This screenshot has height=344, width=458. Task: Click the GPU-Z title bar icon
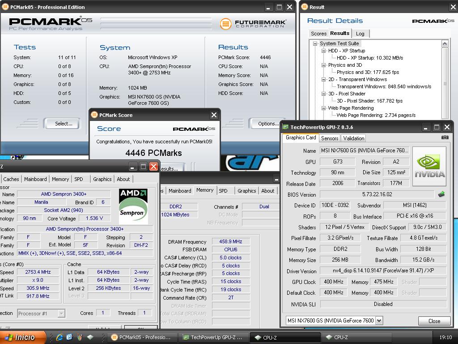tap(285, 127)
